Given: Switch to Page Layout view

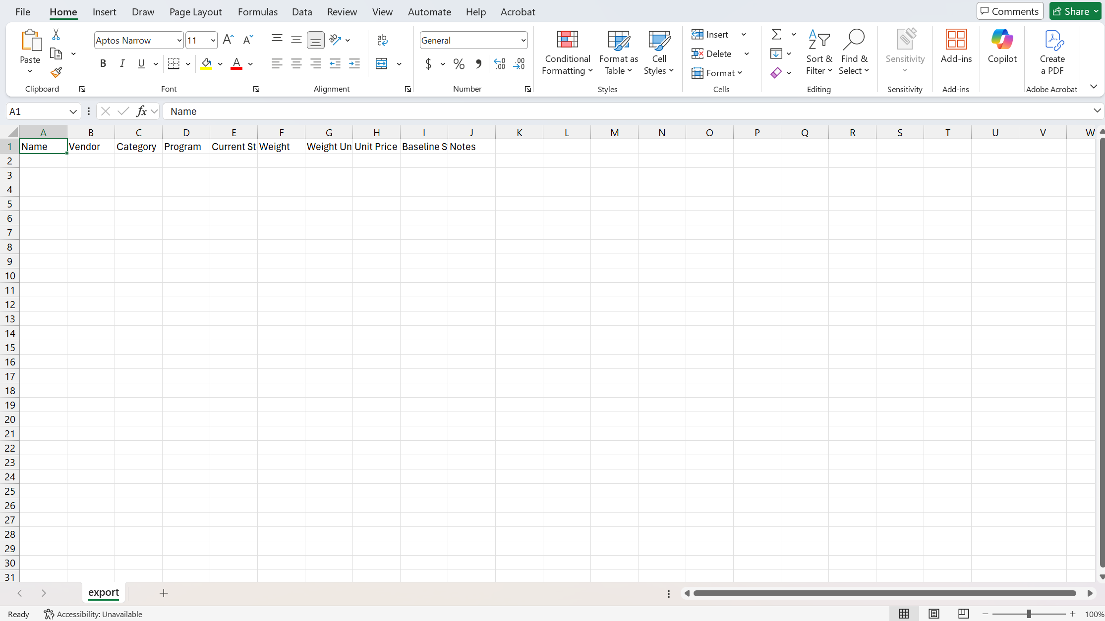Looking at the screenshot, I should 934,614.
